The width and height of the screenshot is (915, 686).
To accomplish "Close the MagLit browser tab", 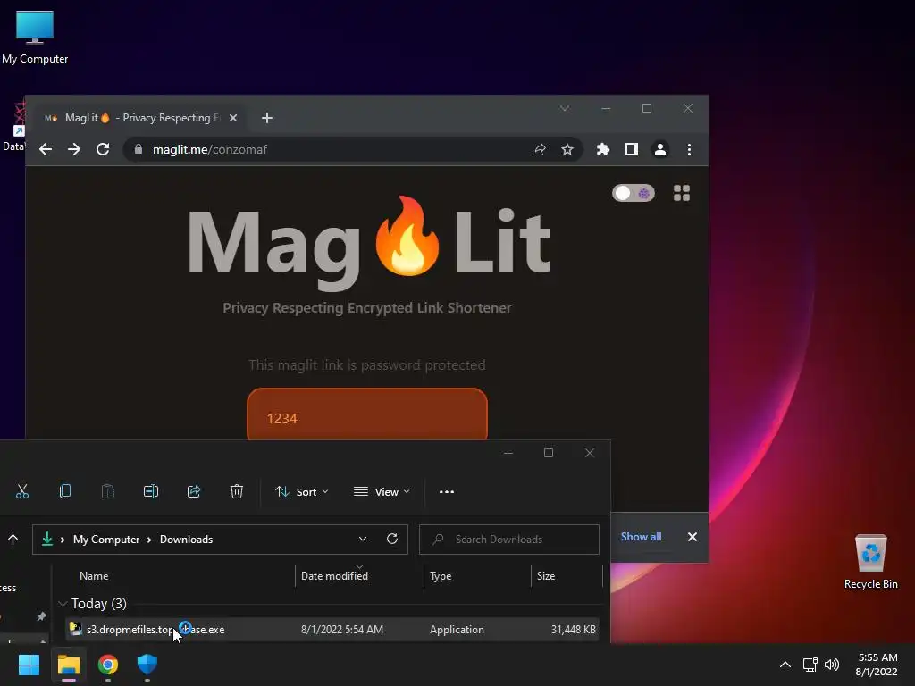I will point(233,118).
